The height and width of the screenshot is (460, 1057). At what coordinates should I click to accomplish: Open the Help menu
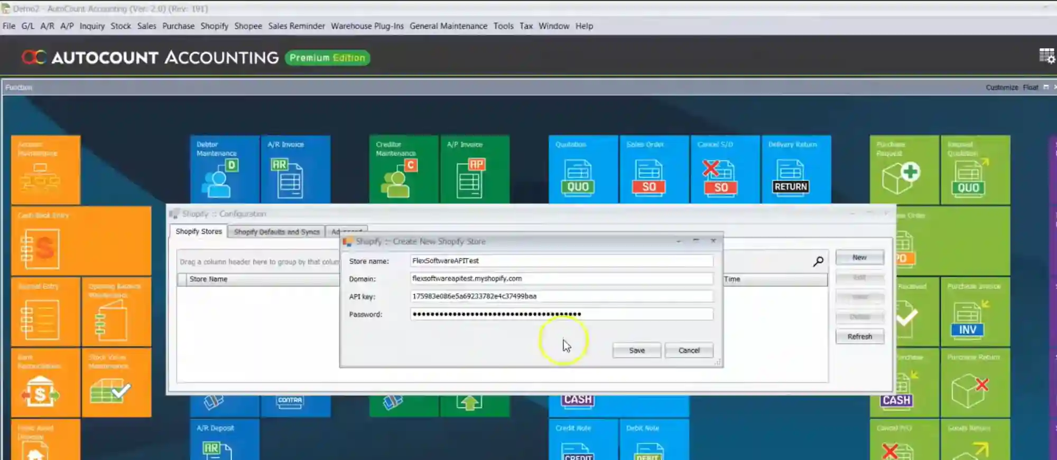pyautogui.click(x=584, y=26)
